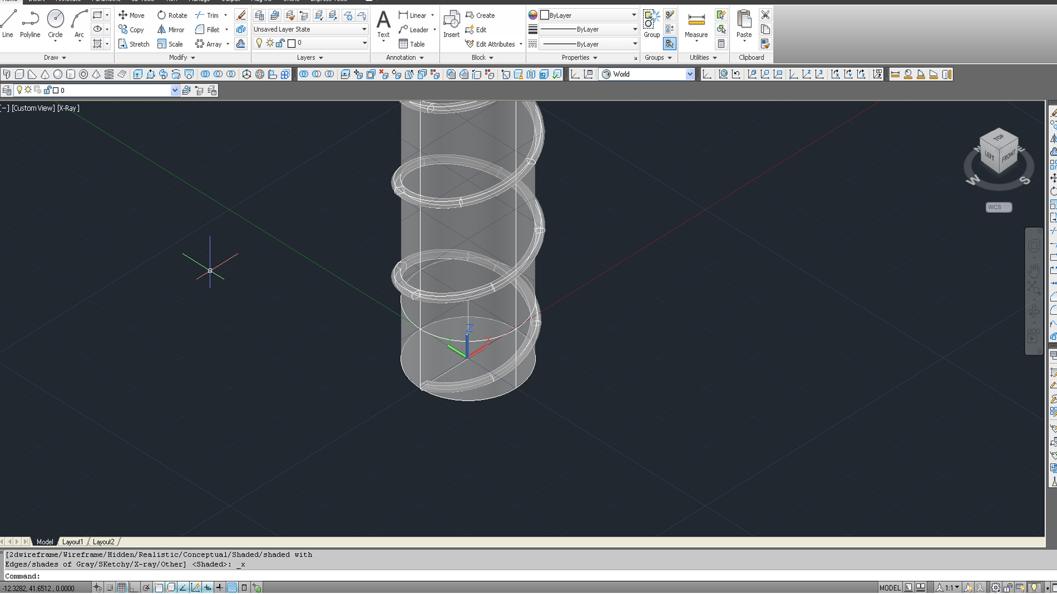The image size is (1057, 594).
Task: Select the Box solid primitive in modeling toolbar
Action: click(x=19, y=74)
